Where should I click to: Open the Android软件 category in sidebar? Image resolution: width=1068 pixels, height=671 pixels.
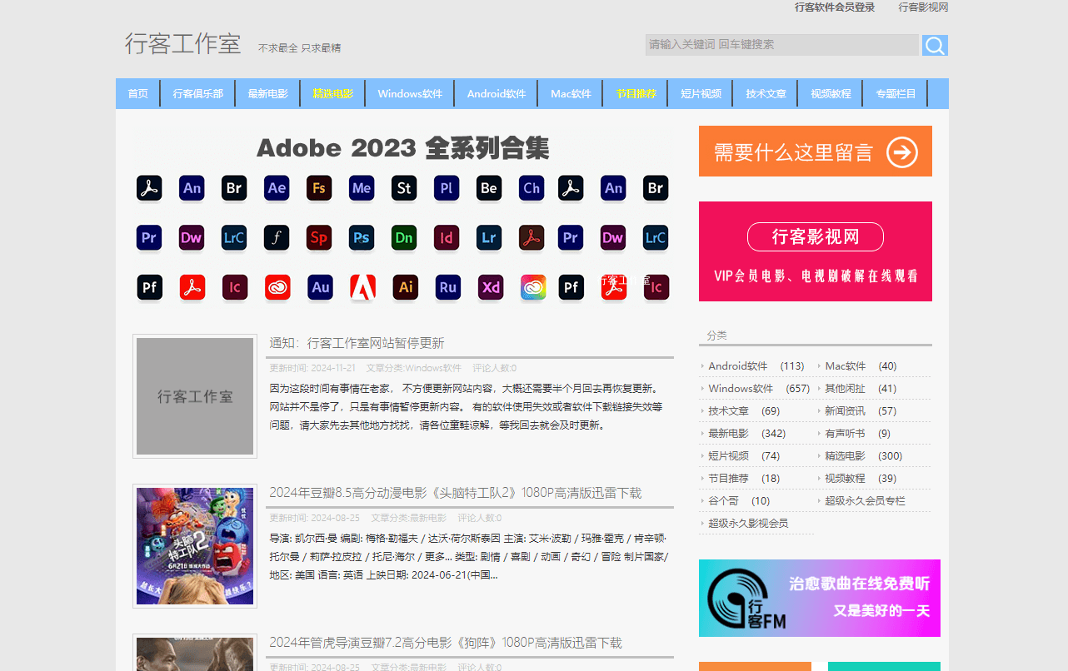(737, 366)
